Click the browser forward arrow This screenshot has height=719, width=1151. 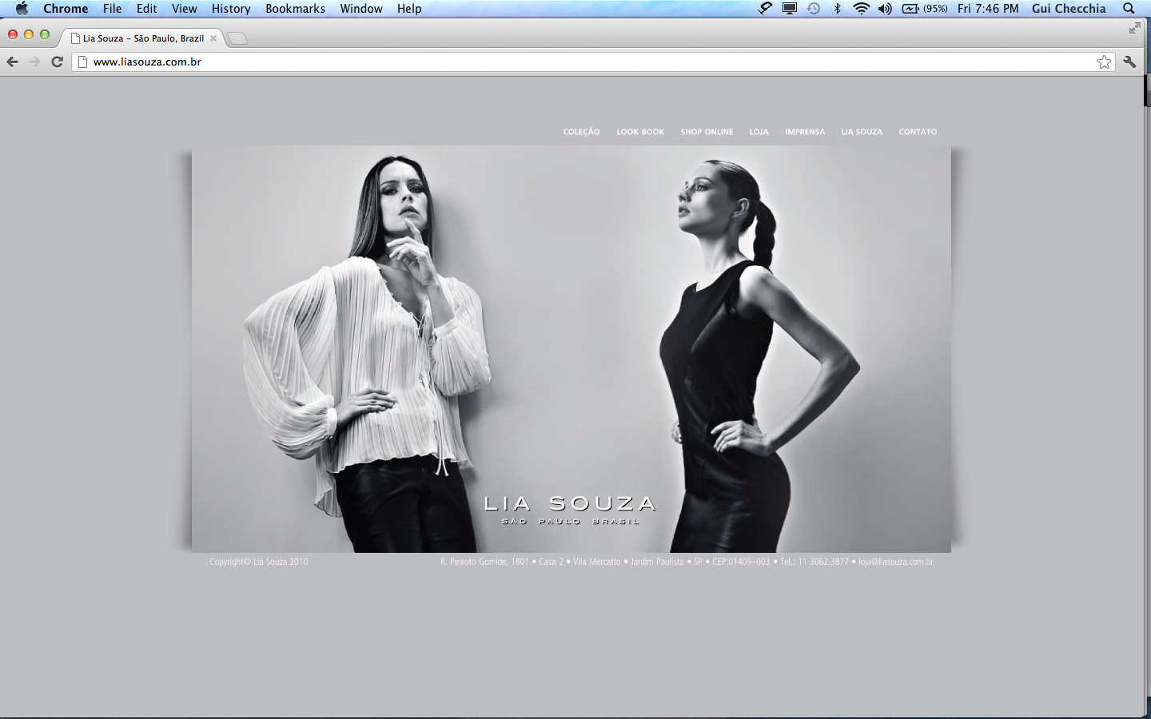coord(34,62)
